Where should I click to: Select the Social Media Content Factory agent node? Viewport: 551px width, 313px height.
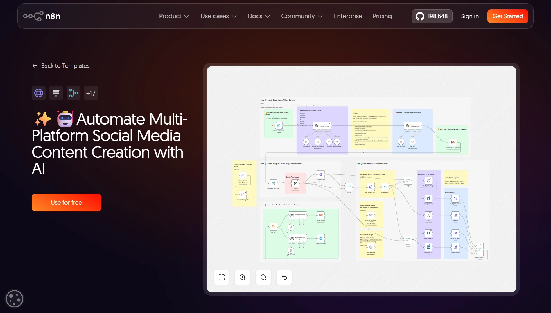coord(322,126)
